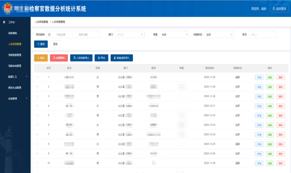Screen dimensions: 291x173
Task: Click 详情 for row 1
Action: click(x=259, y=77)
